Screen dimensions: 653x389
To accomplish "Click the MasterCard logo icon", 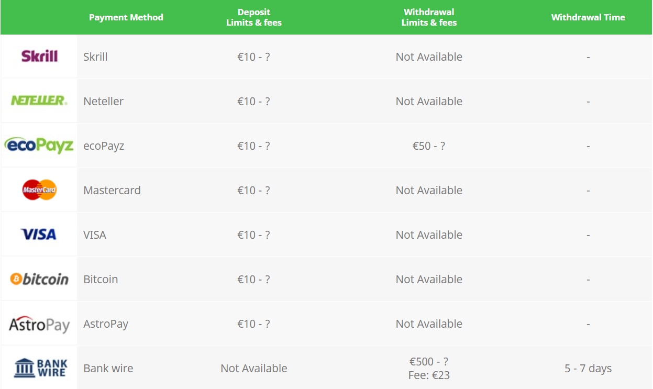I will click(39, 190).
